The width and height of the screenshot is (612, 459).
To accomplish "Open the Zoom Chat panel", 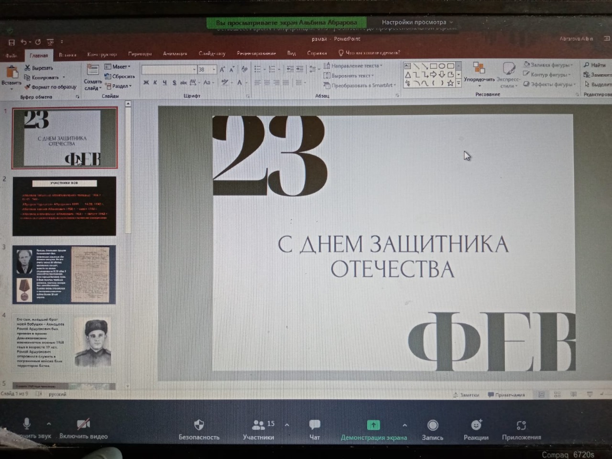I will pyautogui.click(x=314, y=425).
